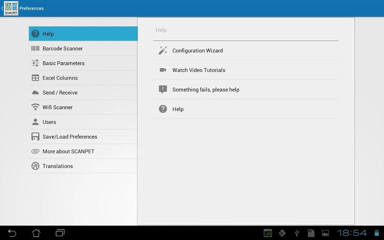Click the floppy disk icon for Save/Load
Viewport: 384px width, 240px height.
click(35, 136)
